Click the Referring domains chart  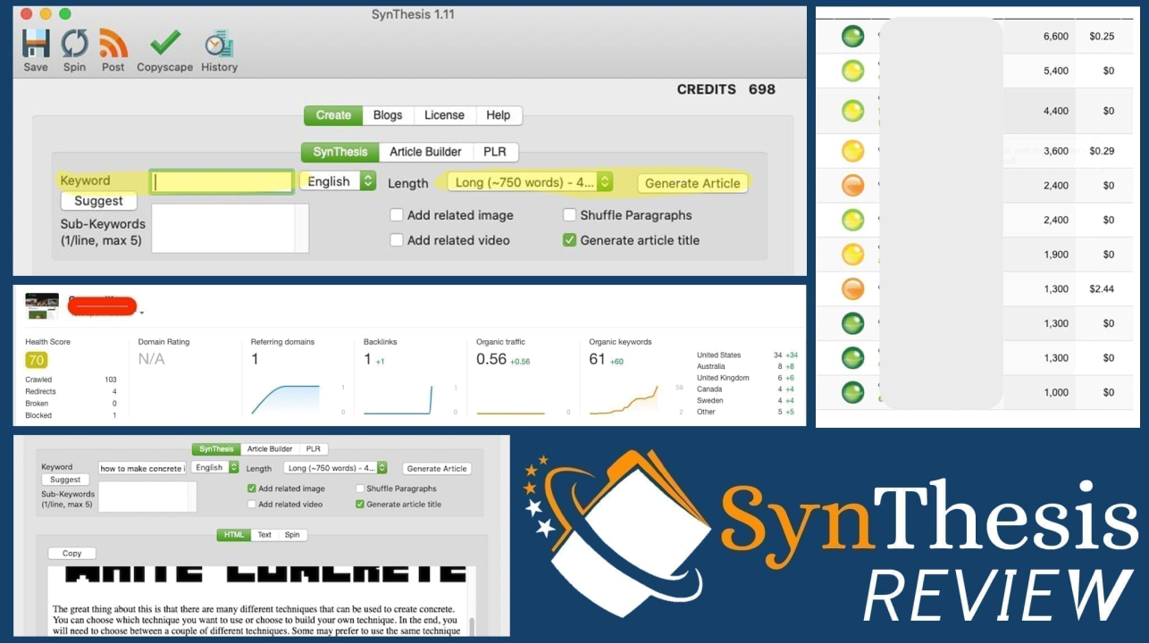285,399
